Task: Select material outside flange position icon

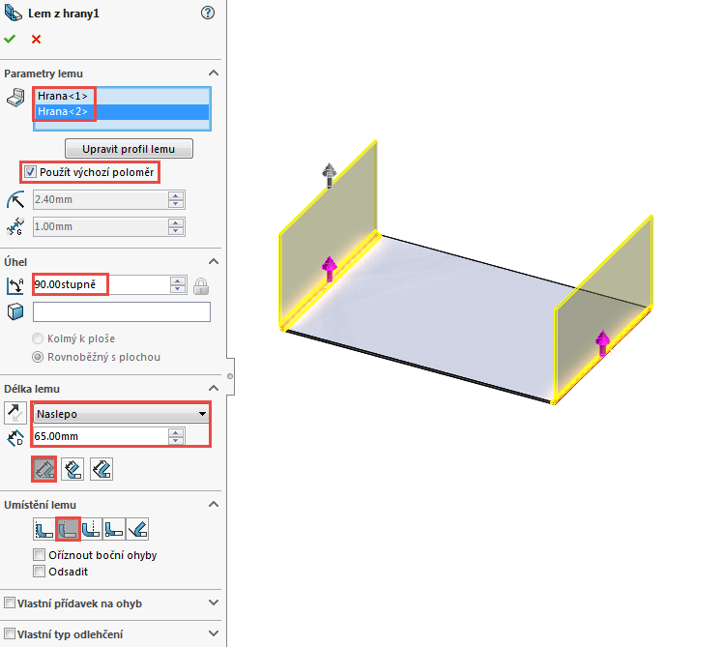Action: click(68, 529)
